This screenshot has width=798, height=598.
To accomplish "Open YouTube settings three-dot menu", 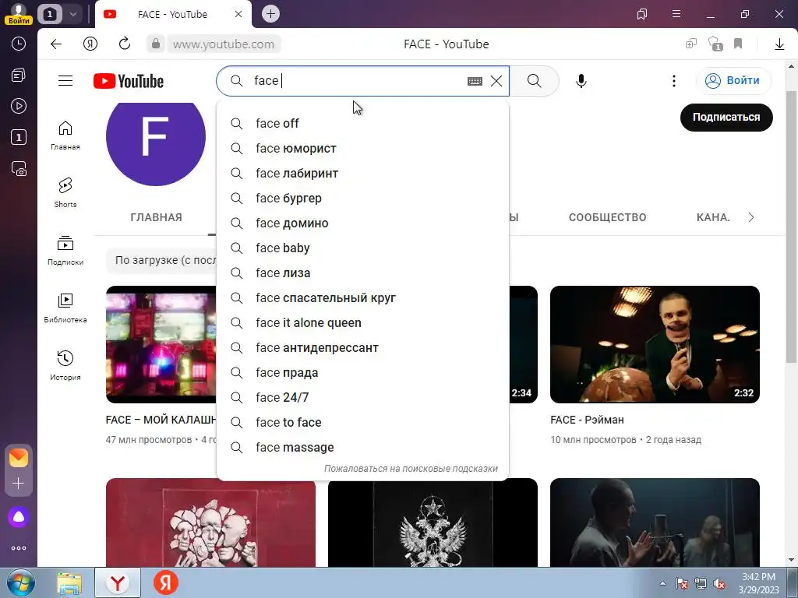I will tap(674, 81).
